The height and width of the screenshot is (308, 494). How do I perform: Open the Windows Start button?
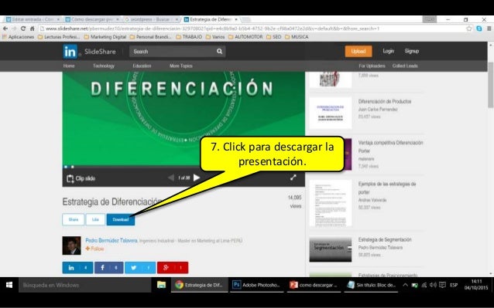9,285
